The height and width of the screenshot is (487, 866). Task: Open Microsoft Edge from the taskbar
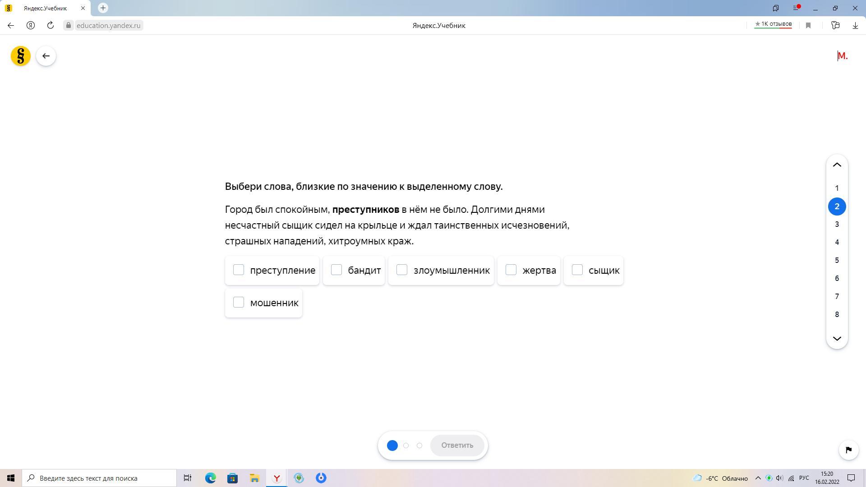(x=211, y=478)
